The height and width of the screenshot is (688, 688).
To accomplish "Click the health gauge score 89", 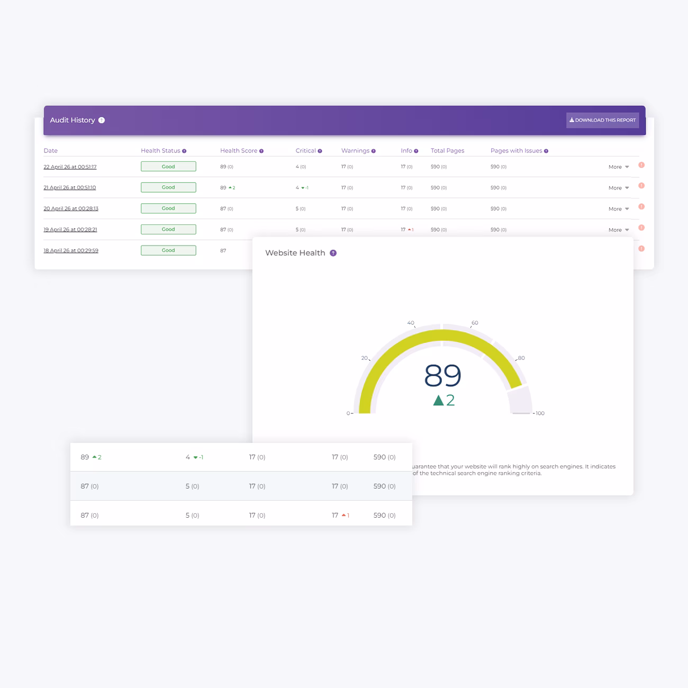I will point(442,376).
